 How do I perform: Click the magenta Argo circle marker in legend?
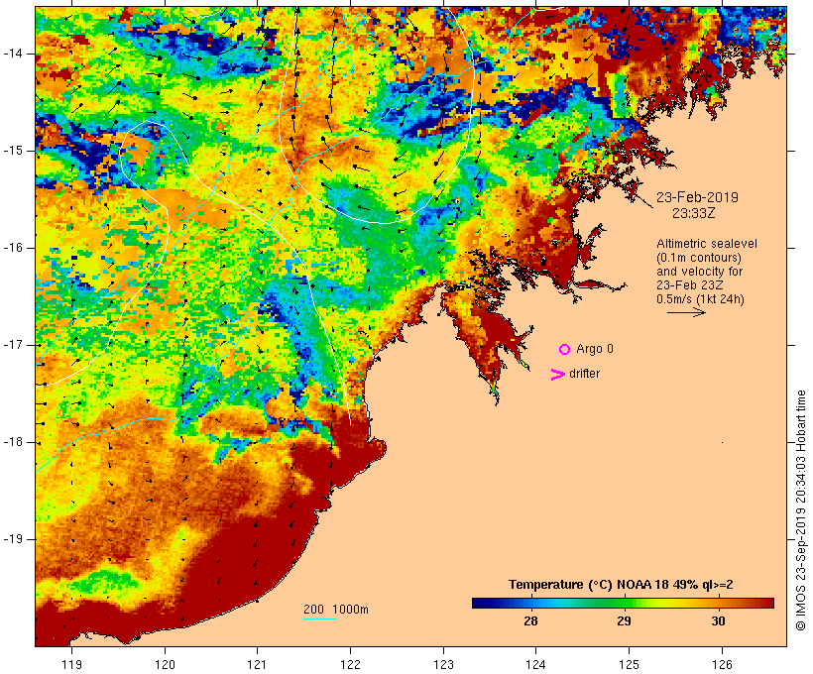565,350
